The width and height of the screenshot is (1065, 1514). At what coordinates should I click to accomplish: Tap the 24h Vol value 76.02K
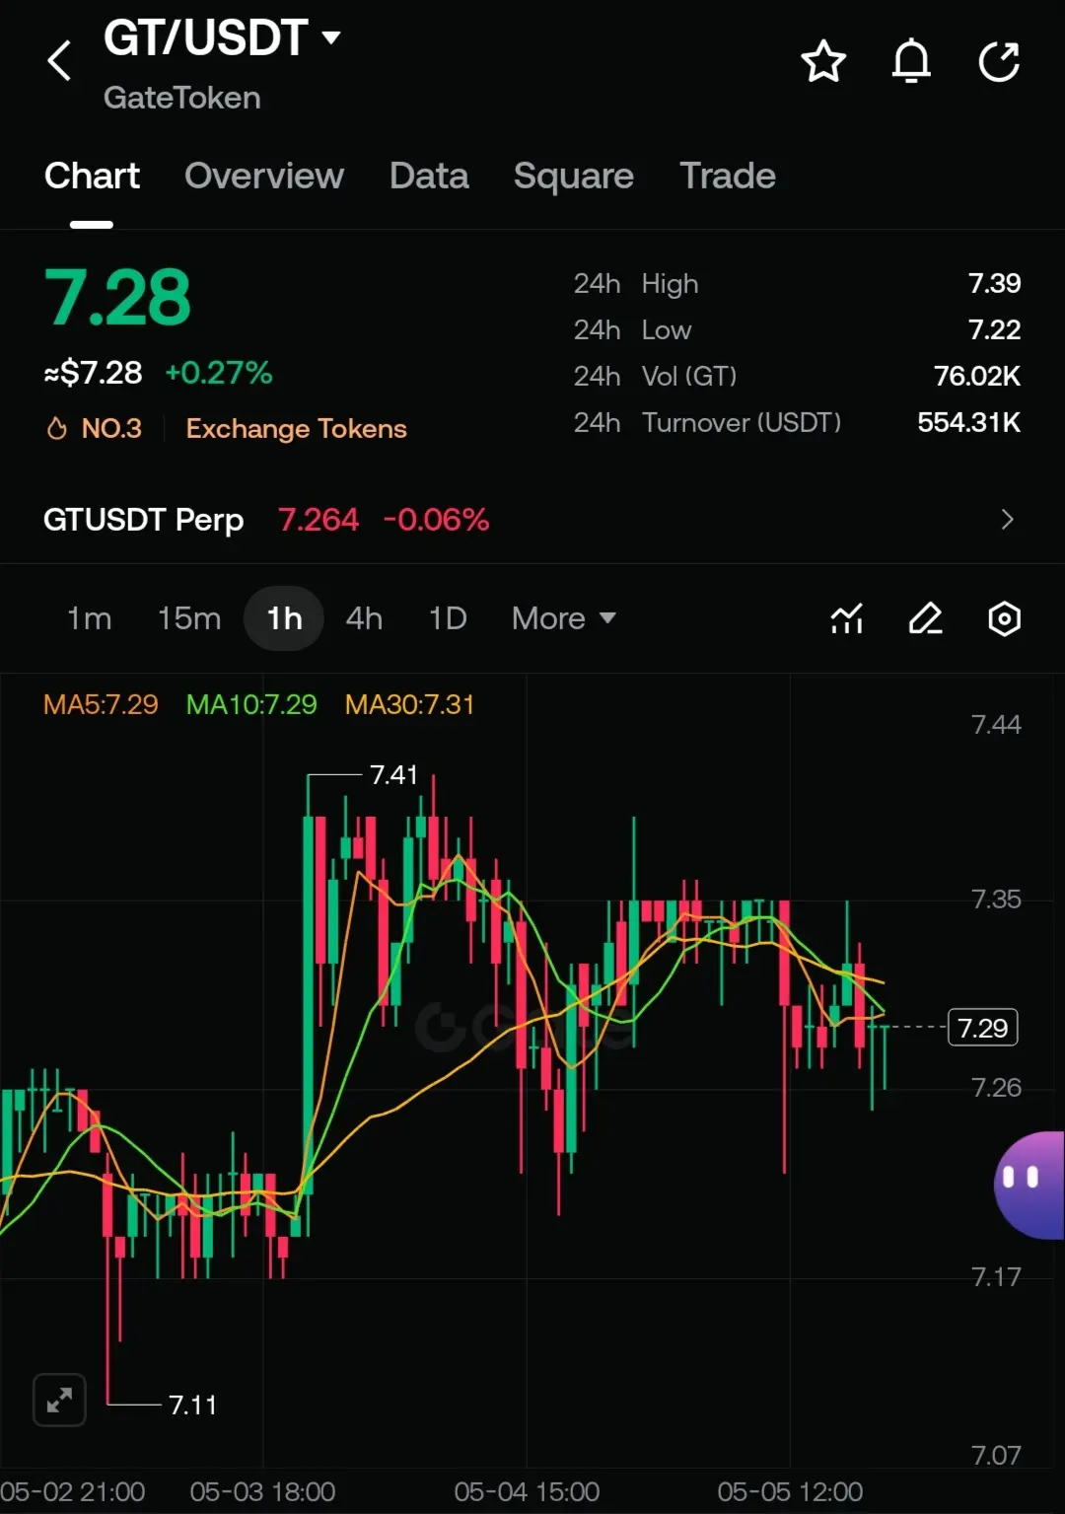point(977,376)
